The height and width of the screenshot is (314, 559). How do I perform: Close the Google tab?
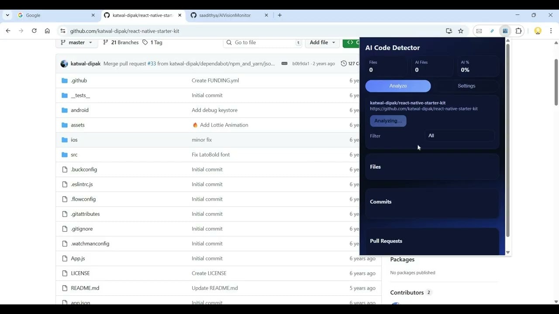point(93,15)
